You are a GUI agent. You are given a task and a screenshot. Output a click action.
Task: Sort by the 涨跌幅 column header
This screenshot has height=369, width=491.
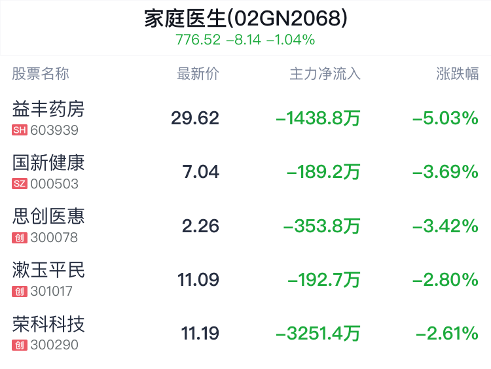(x=458, y=74)
